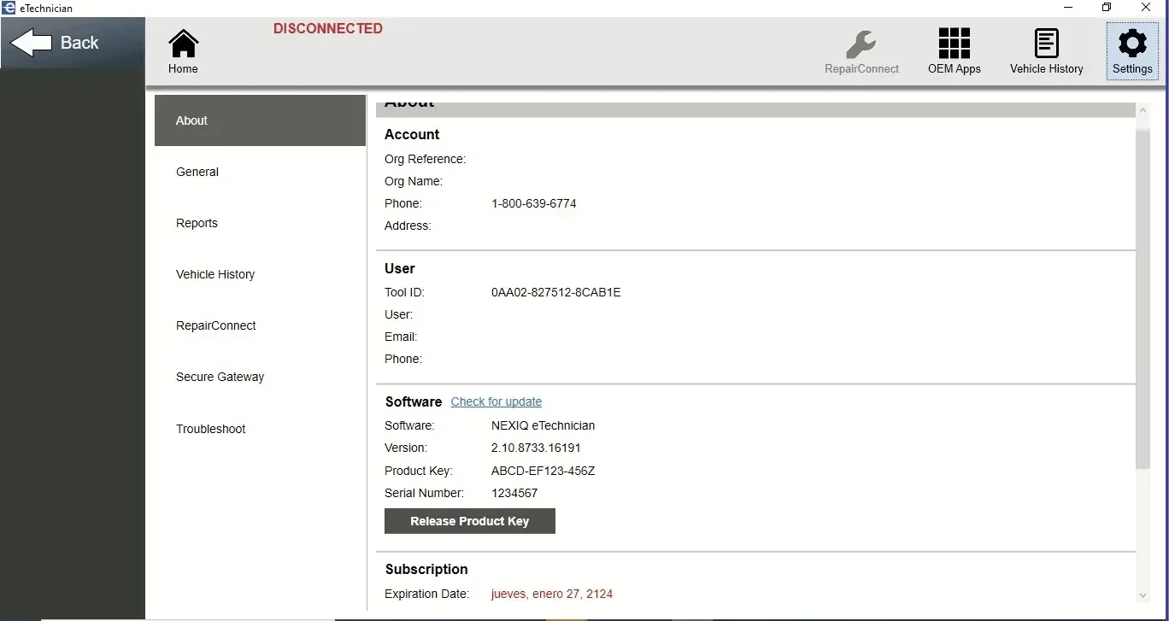This screenshot has width=1169, height=621.
Task: Click the vertical scrollbar thumb in About panel
Action: click(x=1143, y=297)
